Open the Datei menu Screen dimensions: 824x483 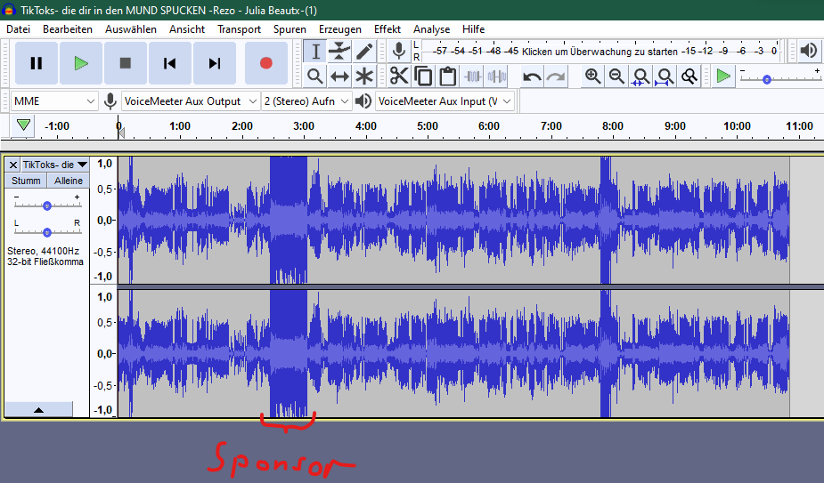[x=18, y=28]
